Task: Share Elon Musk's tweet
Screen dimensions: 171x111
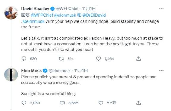Action: (138, 103)
